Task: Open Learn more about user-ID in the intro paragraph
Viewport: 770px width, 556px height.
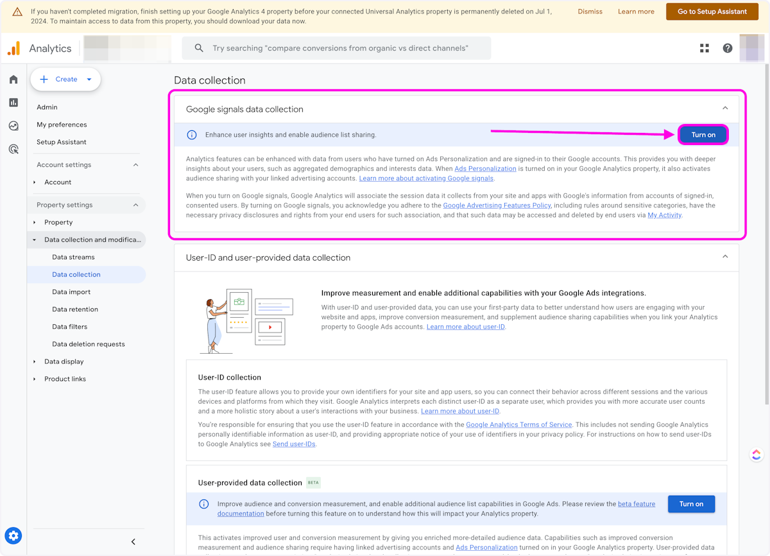Action: (x=466, y=327)
